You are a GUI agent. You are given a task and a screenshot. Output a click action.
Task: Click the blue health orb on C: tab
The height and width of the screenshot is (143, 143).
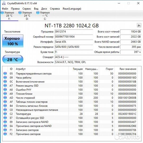38,13
